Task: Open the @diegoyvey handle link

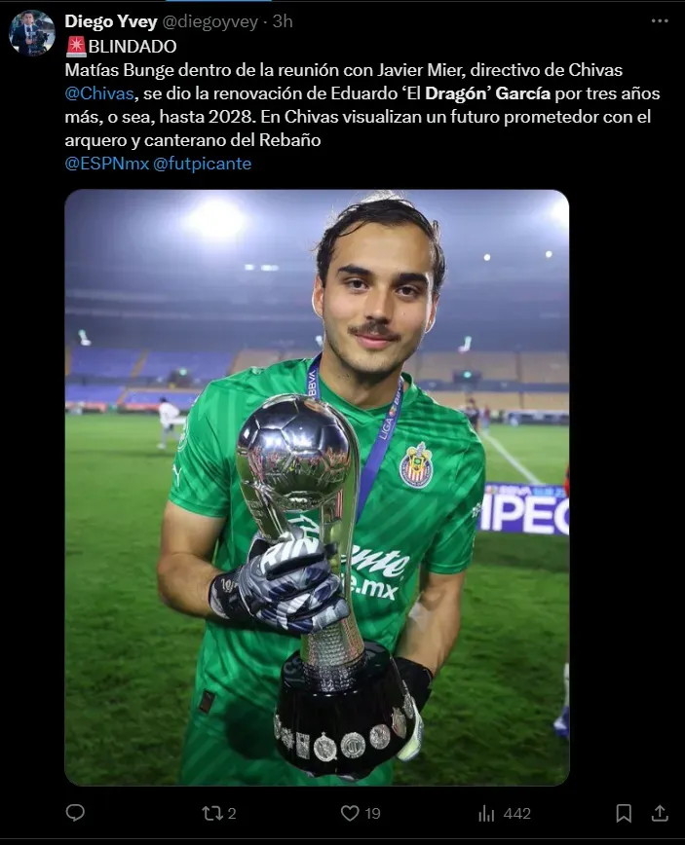Action: click(x=209, y=21)
